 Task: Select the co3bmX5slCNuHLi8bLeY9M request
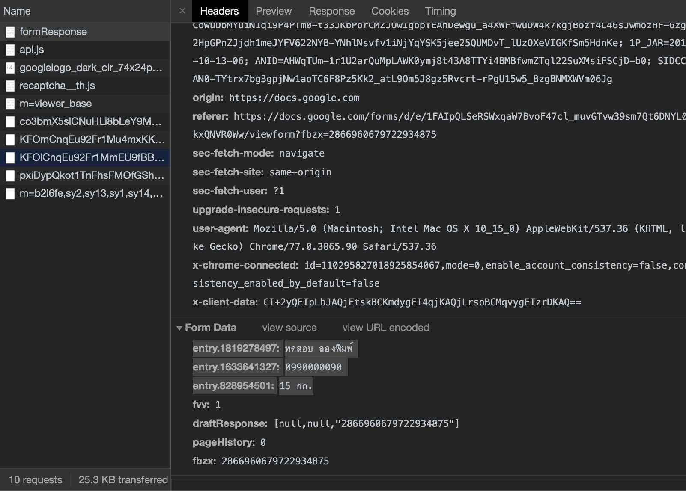pos(85,121)
